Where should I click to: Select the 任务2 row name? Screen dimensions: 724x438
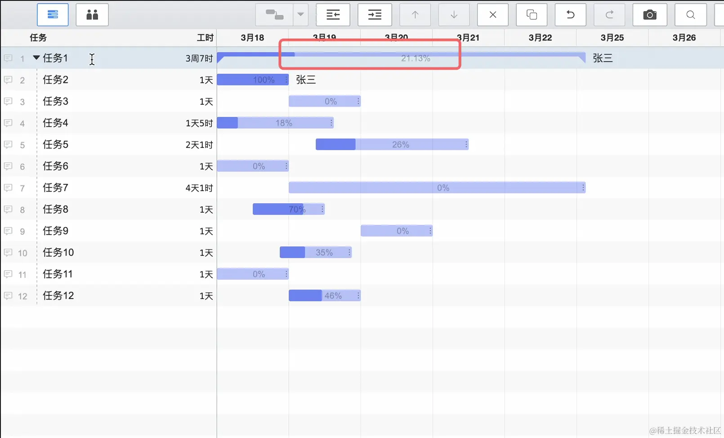[55, 80]
